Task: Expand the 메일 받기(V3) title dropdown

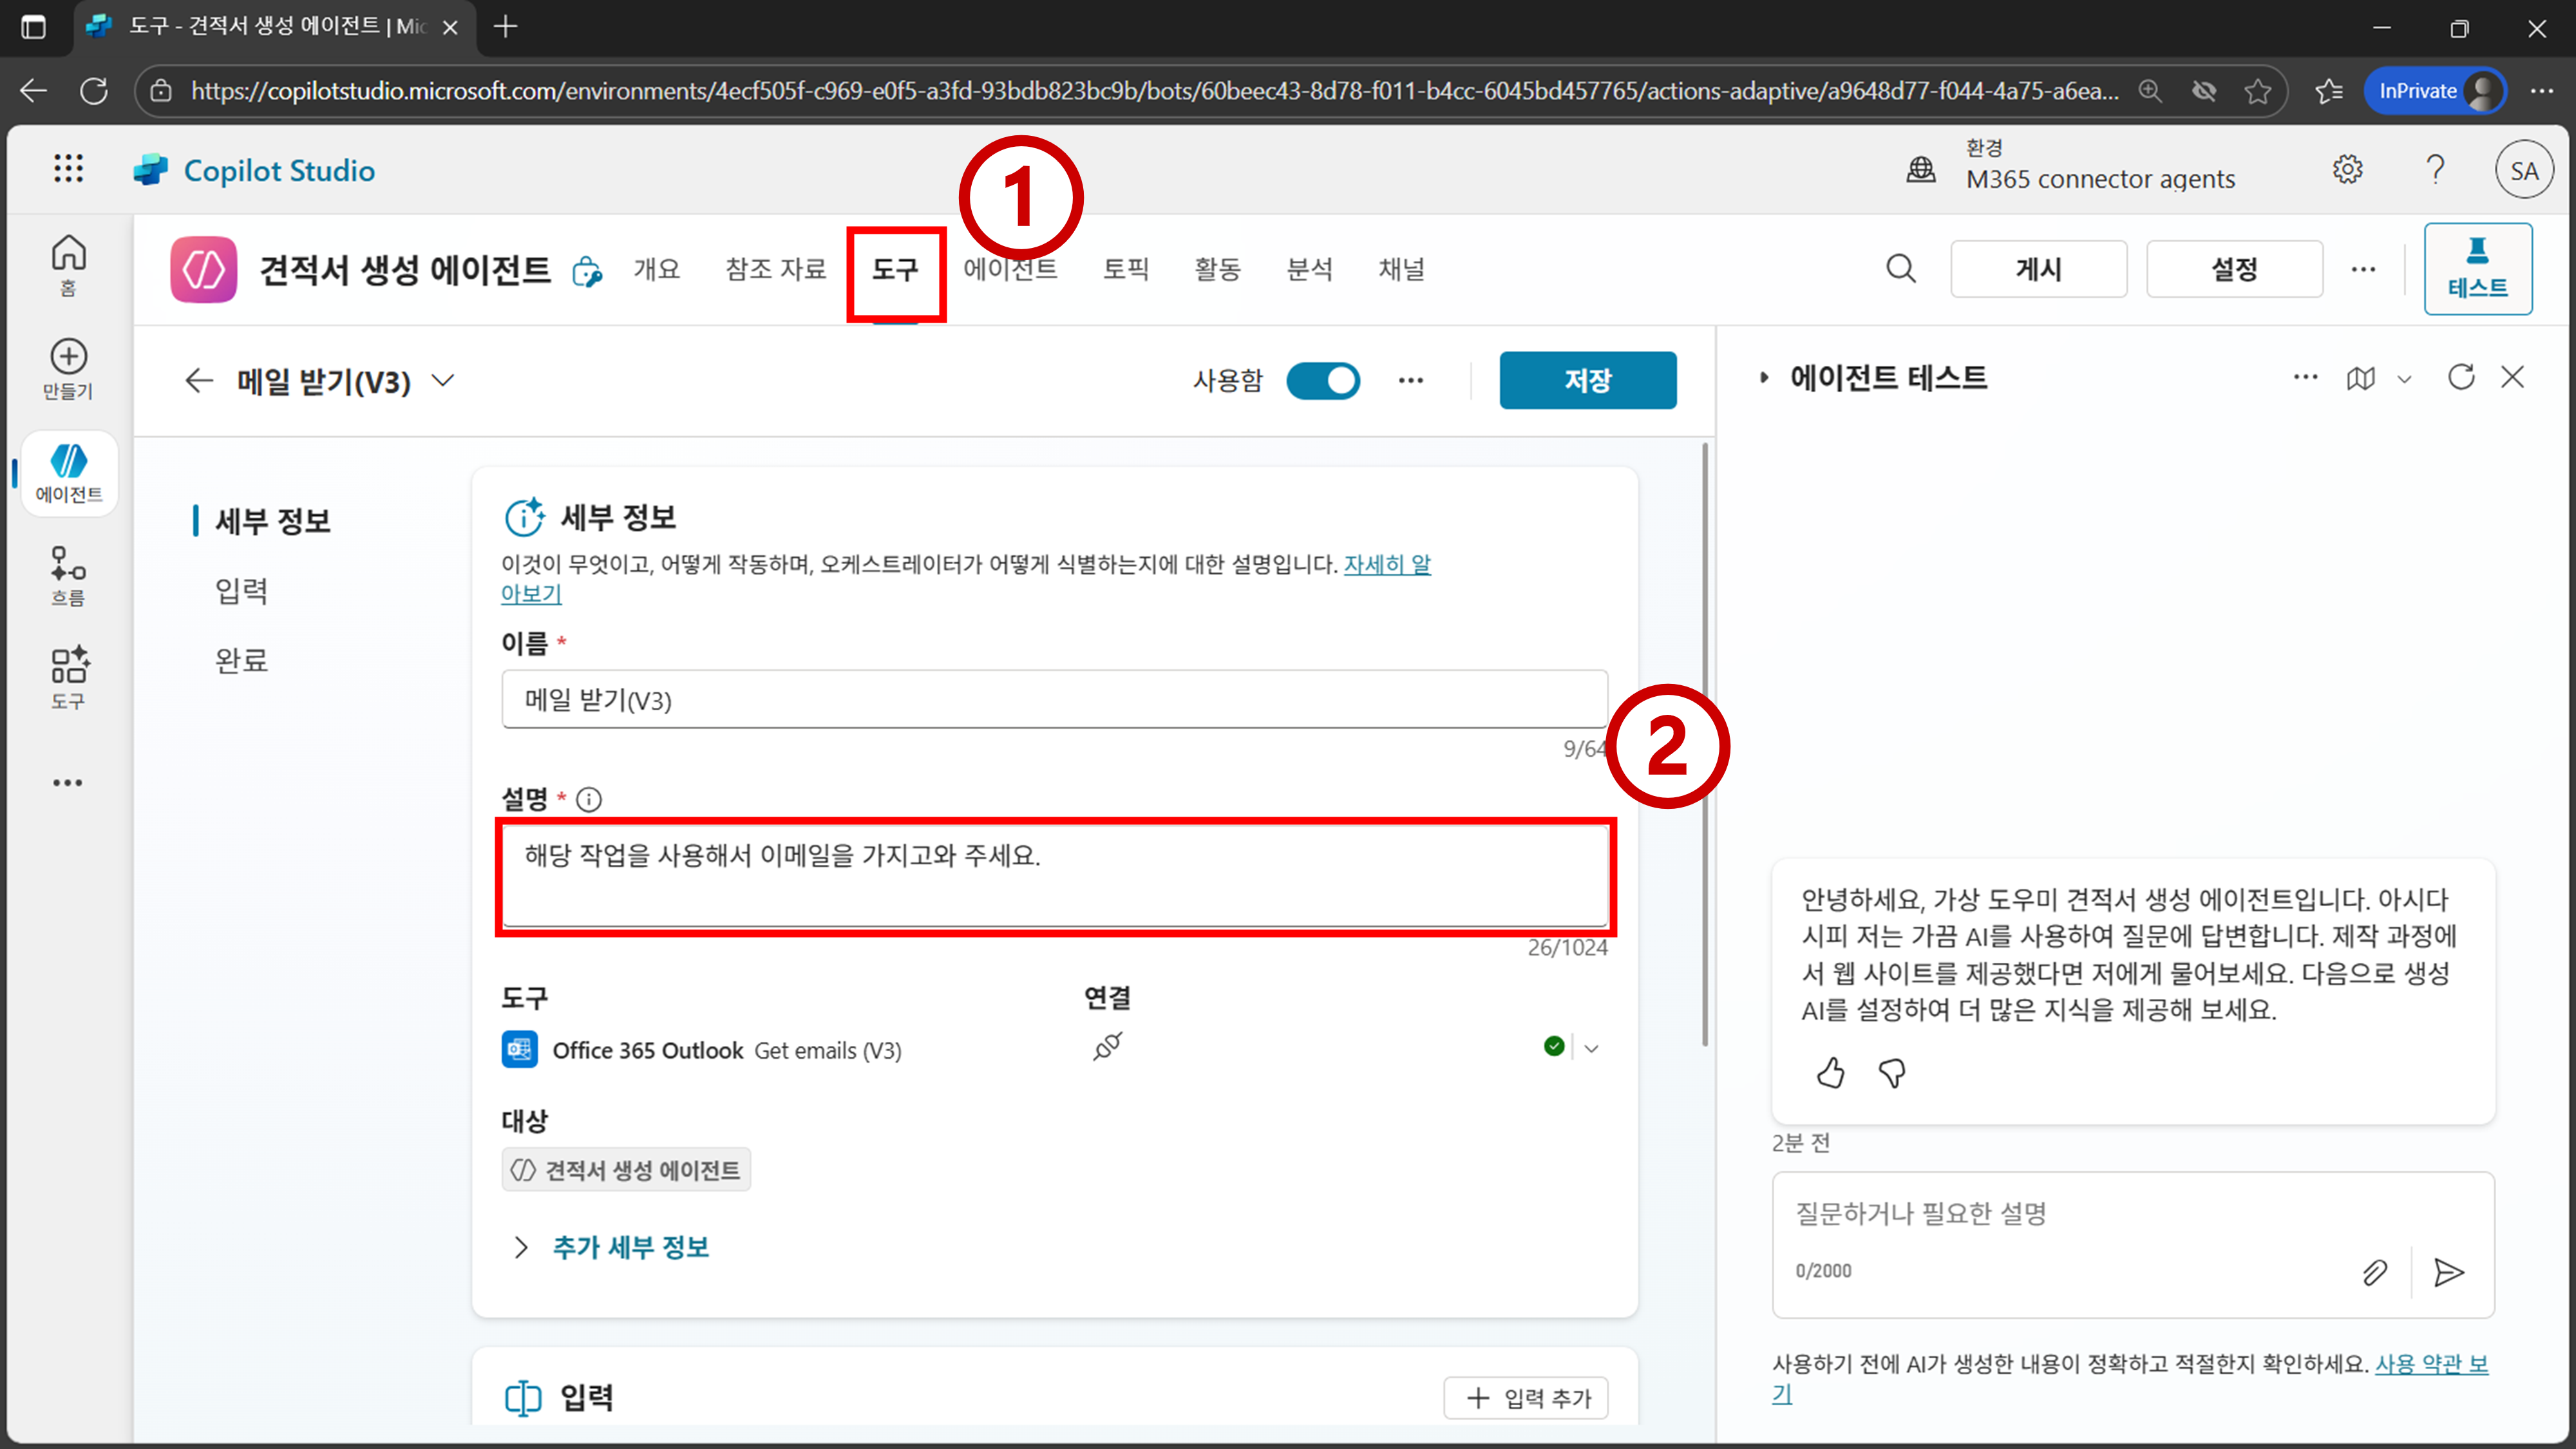Action: pyautogui.click(x=443, y=380)
